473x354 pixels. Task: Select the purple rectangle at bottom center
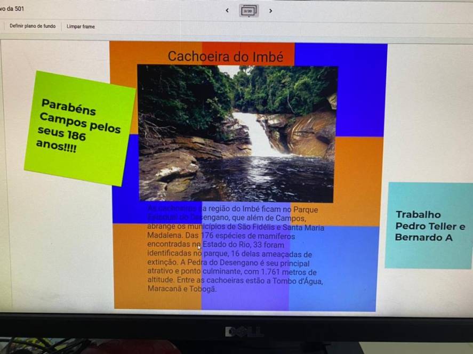coord(245,301)
